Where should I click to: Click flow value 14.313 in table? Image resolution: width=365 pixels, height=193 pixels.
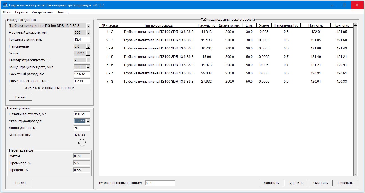pos(206,32)
